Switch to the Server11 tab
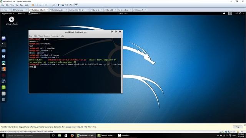This screenshot has height=138, width=246. tap(96, 10)
